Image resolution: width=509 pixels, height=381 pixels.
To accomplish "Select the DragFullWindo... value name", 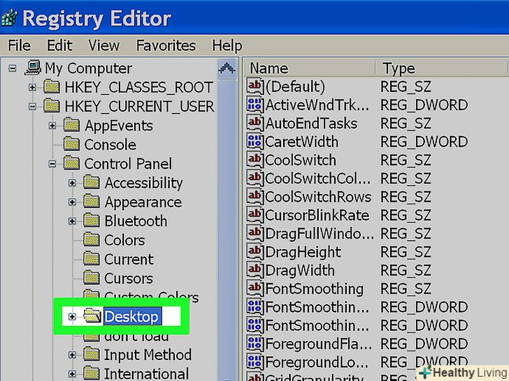I will pos(320,234).
